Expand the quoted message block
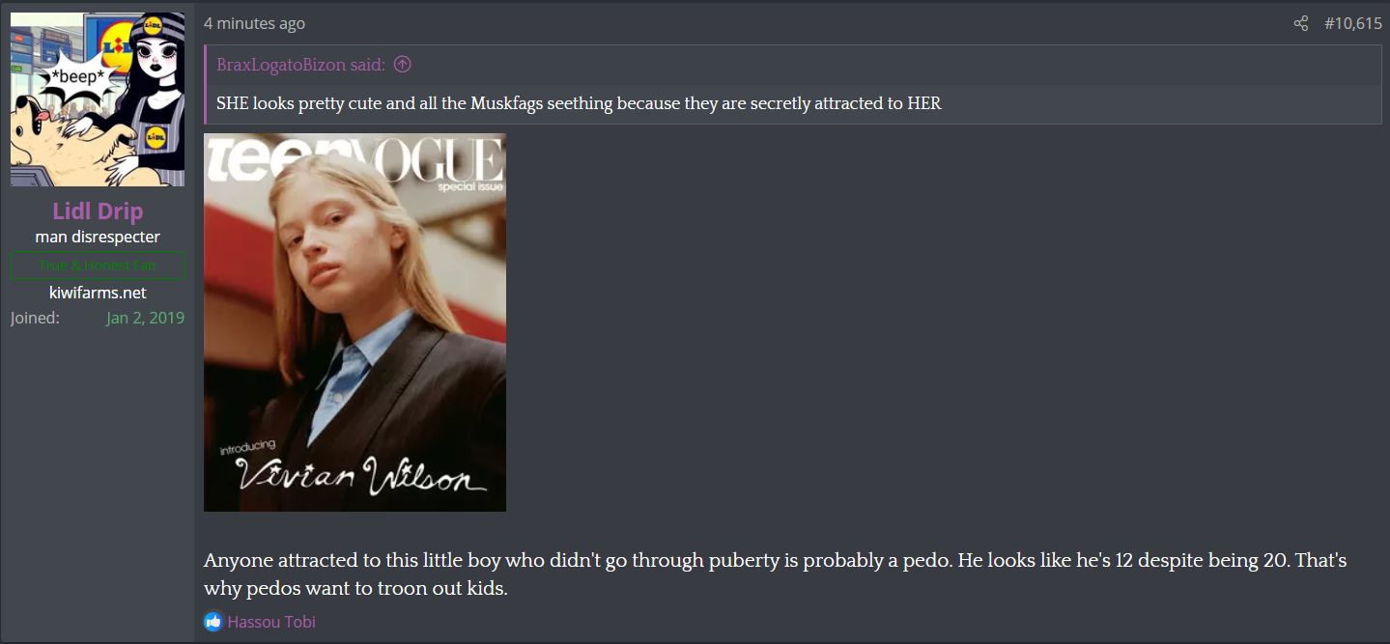The height and width of the screenshot is (644, 1390). click(793, 84)
